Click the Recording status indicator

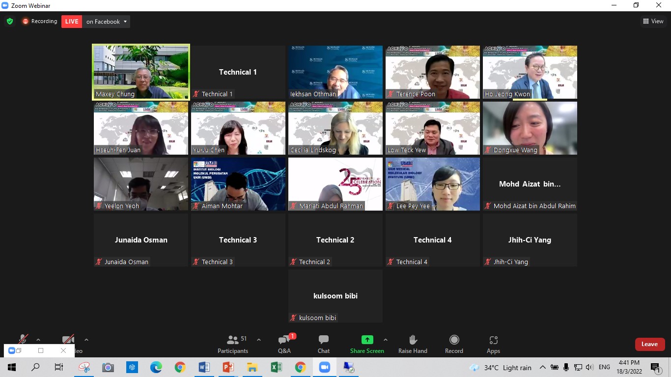point(39,22)
